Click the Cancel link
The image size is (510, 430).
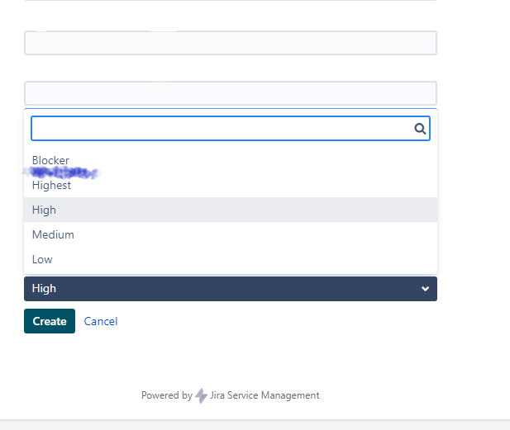tap(101, 321)
